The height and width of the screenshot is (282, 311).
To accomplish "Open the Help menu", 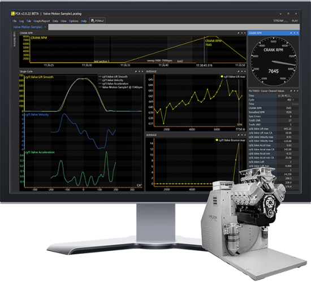I will tap(84, 21).
